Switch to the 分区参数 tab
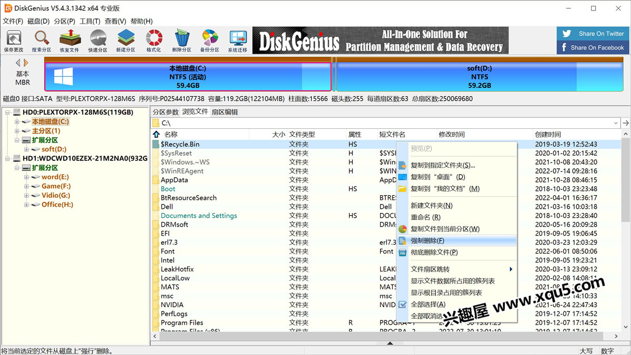Screen dimensions: 631x355 [x=166, y=112]
